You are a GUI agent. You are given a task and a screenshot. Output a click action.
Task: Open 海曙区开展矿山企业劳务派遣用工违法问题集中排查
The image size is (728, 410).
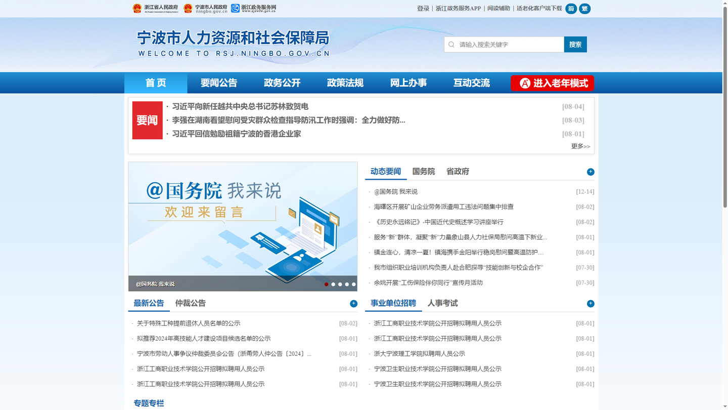click(x=444, y=207)
